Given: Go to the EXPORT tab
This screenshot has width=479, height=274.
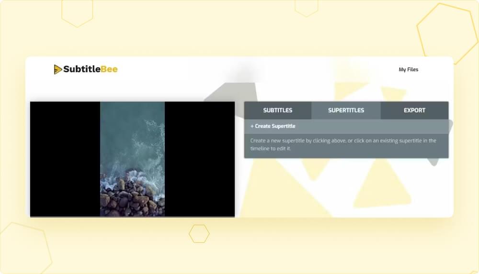Looking at the screenshot, I should click(x=414, y=110).
